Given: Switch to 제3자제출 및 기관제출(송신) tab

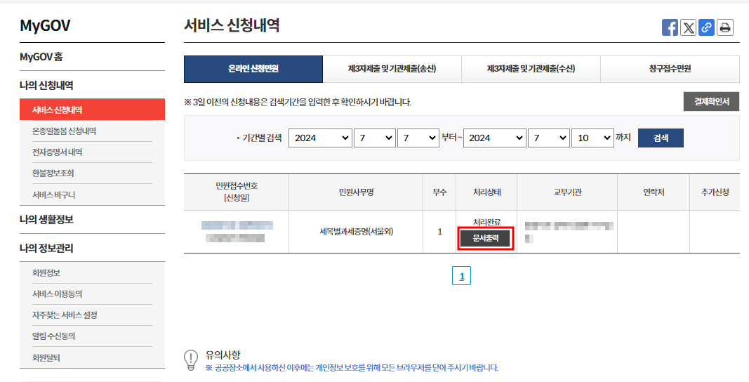Looking at the screenshot, I should [x=392, y=69].
